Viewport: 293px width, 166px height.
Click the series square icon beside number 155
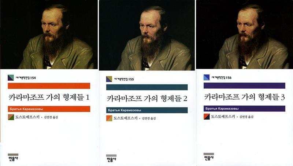pyautogui.click(x=109, y=79)
